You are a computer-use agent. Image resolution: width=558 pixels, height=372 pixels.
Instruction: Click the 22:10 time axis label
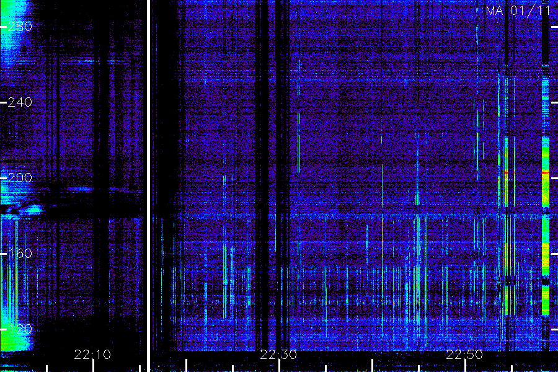coord(92,355)
